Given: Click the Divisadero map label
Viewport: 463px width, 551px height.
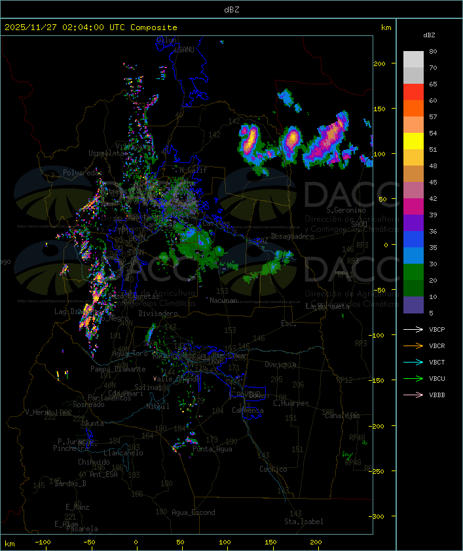Looking at the screenshot, I should coord(158,313).
